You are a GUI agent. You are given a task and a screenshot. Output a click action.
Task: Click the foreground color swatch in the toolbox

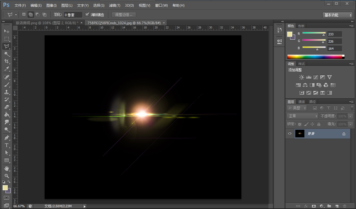pos(5,188)
